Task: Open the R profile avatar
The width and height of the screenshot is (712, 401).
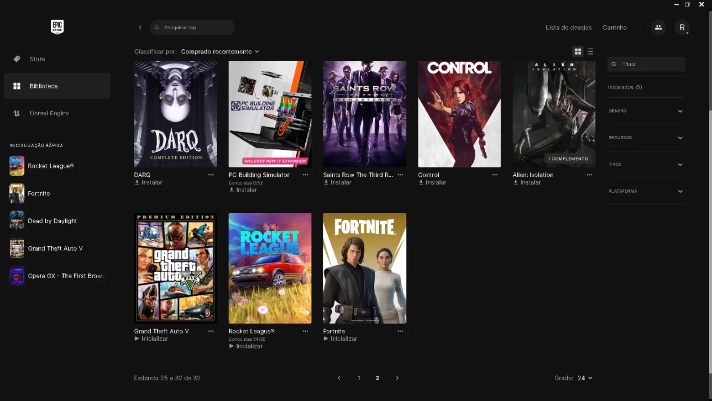Action: coord(682,27)
